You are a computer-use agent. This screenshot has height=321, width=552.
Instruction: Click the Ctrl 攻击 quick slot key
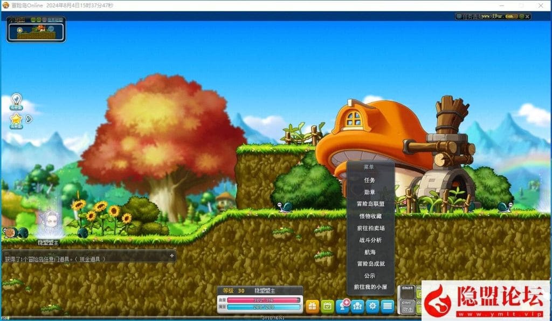408,307
